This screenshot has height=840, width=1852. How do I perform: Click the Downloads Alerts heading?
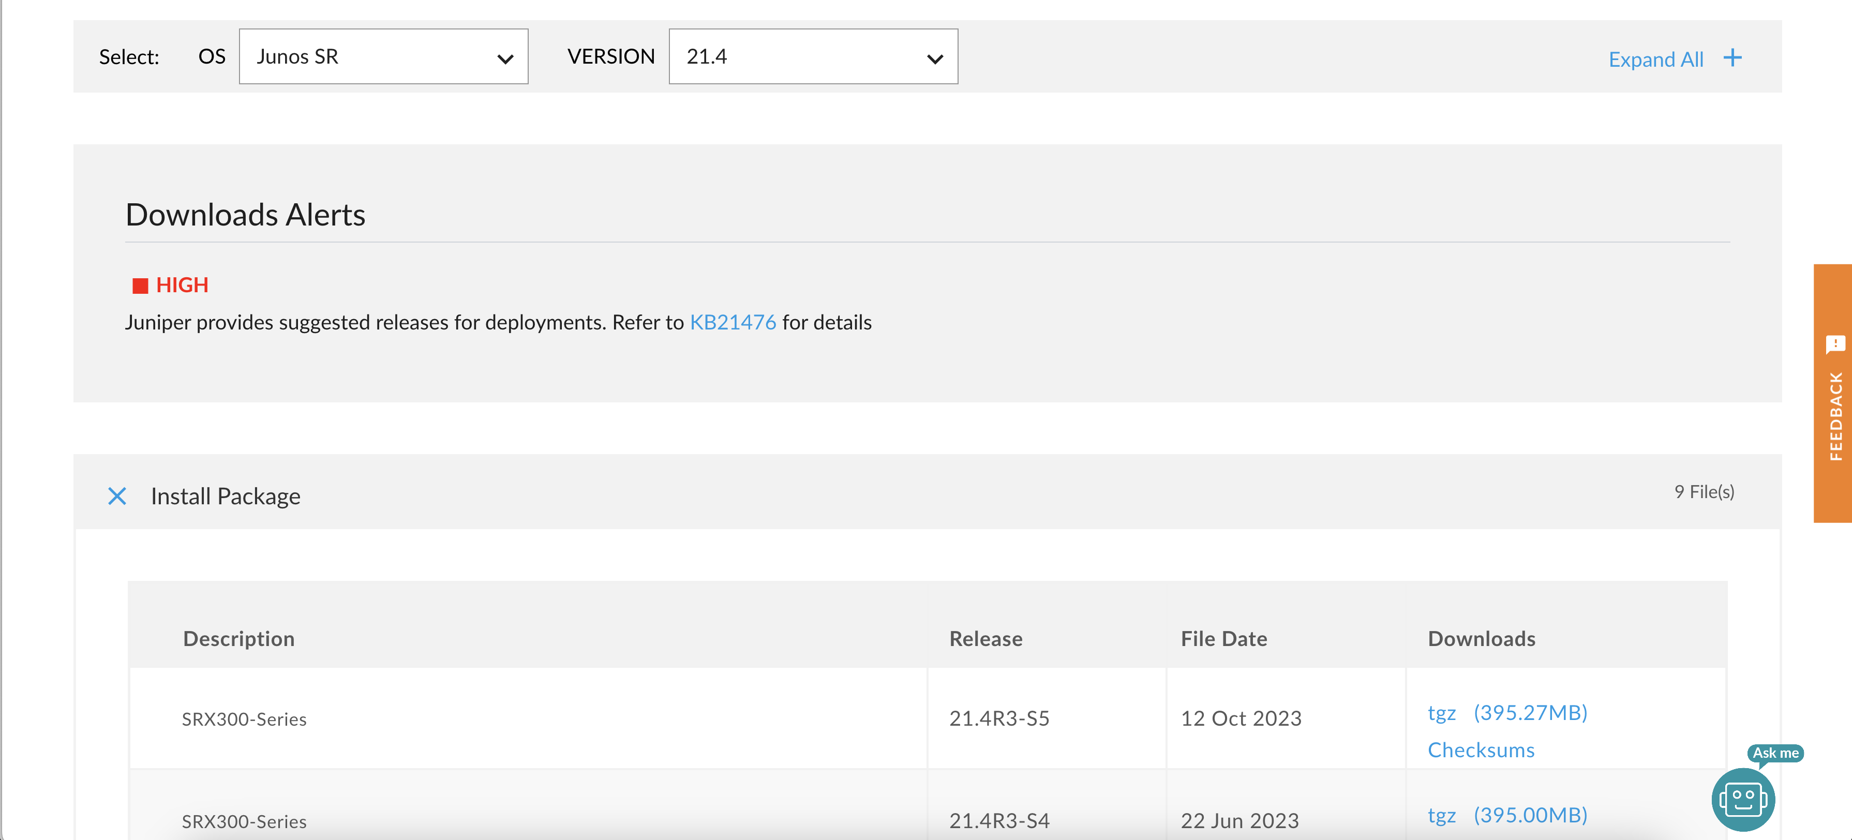point(245,214)
